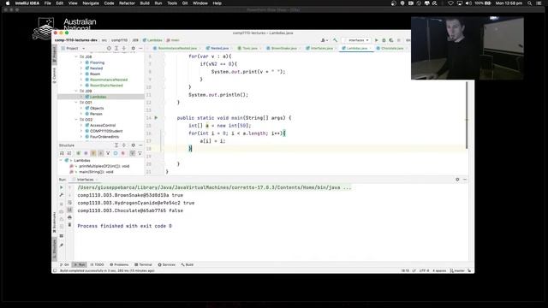The image size is (548, 308).
Task: Print the Run console output
Action: (x=69, y=217)
